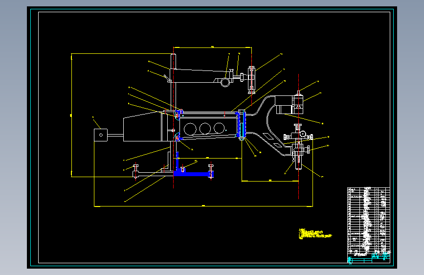The height and width of the screenshot is (275, 424).
Task: Click the left foot bolt on the base
Action: (136, 171)
